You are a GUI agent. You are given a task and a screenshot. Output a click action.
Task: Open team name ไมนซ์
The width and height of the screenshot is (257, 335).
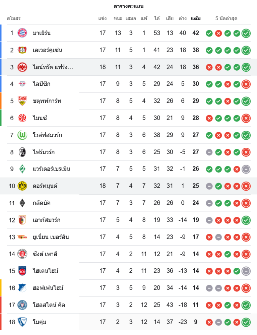pyautogui.click(x=40, y=118)
